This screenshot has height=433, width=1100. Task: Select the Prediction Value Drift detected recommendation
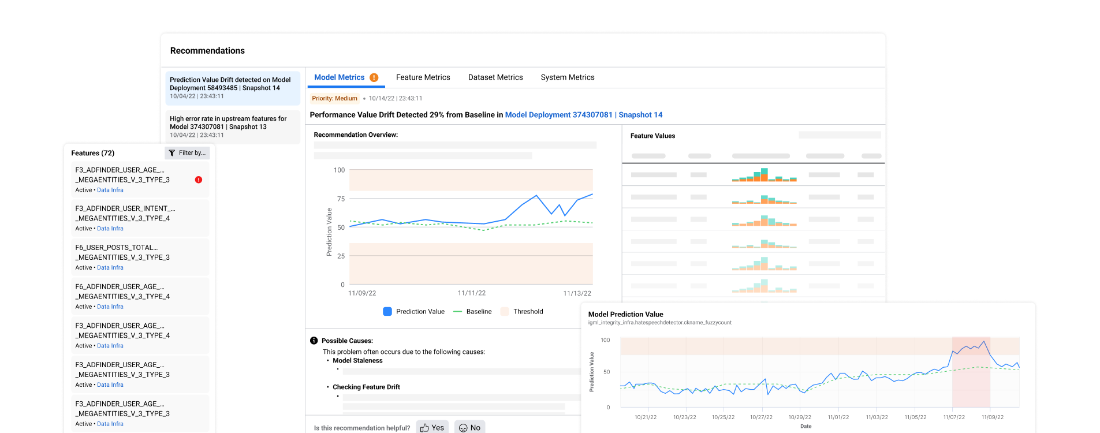click(x=232, y=88)
